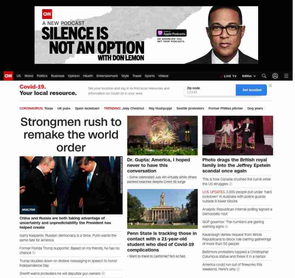Play video icon beside Canada crushed the curve
Image resolution: width=295 pixels, height=278 pixels.
[231, 184]
